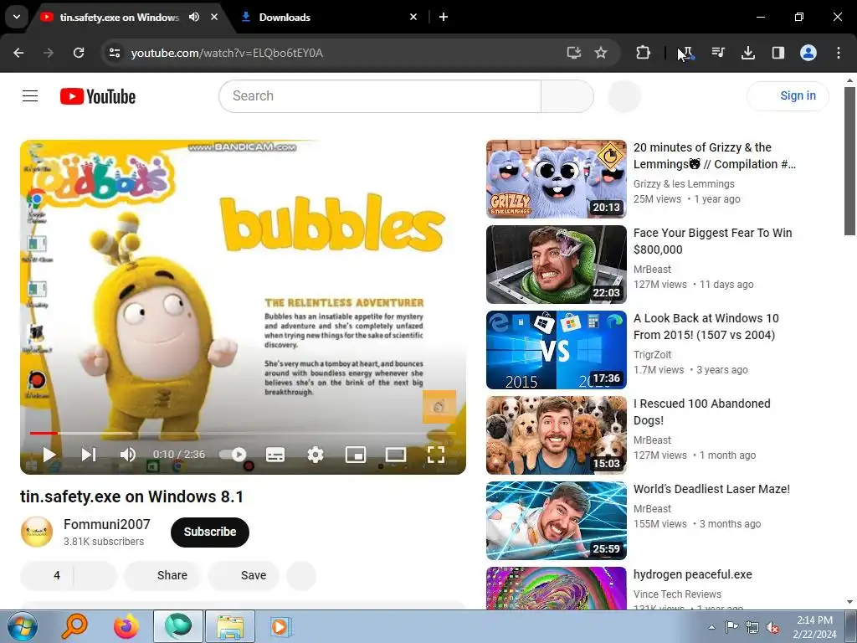Open the Extensions puzzle icon
Viewport: 857px width, 643px height.
point(644,53)
